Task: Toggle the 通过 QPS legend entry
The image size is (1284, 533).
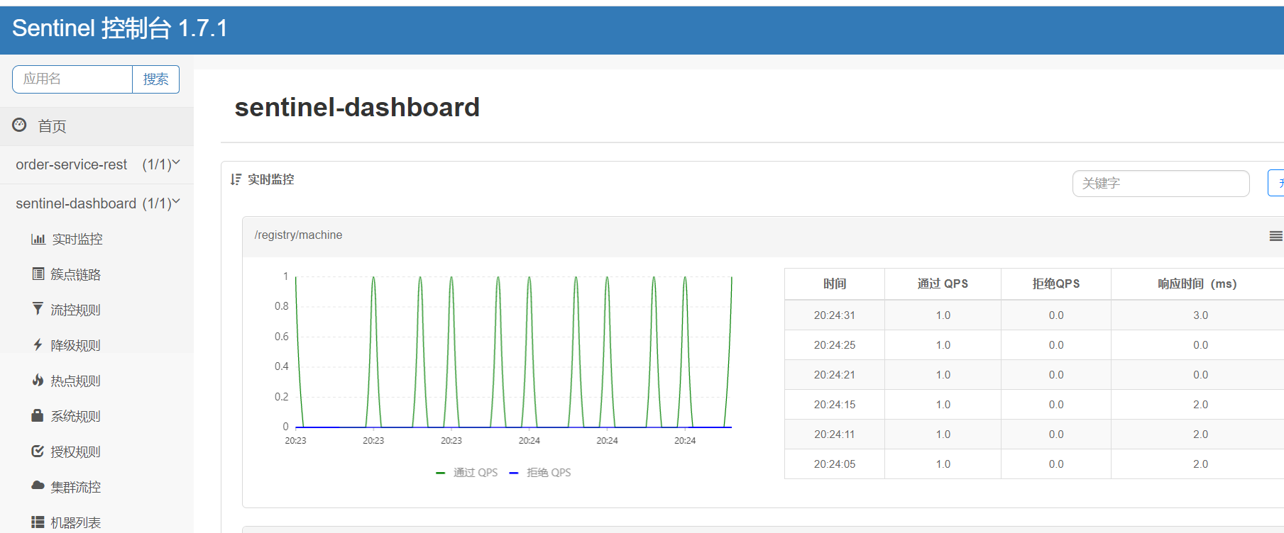Action: [467, 473]
